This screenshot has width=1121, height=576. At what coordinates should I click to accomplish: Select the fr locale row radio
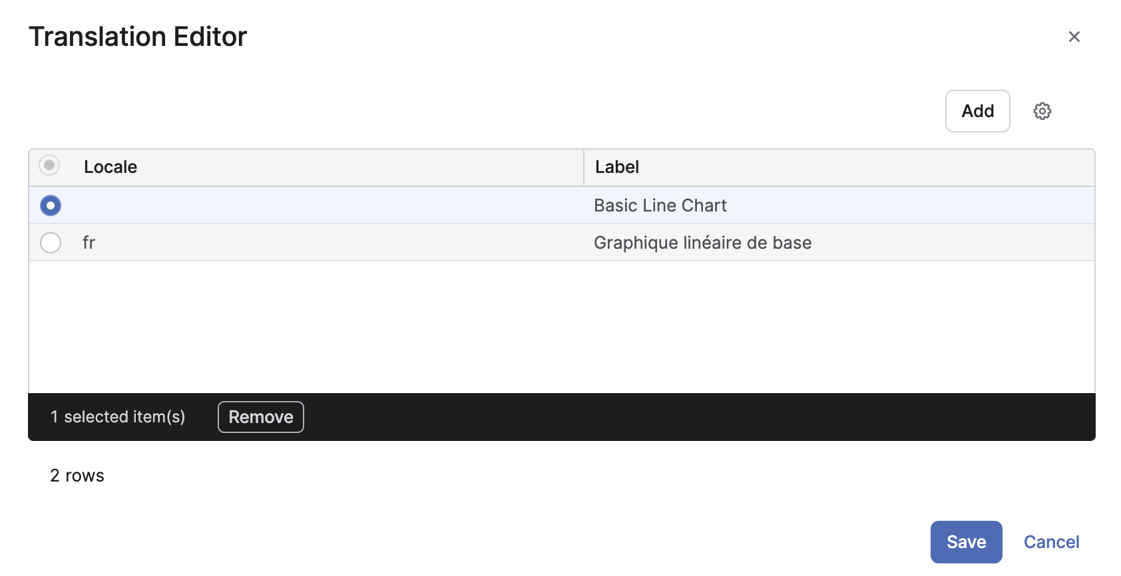pos(51,243)
